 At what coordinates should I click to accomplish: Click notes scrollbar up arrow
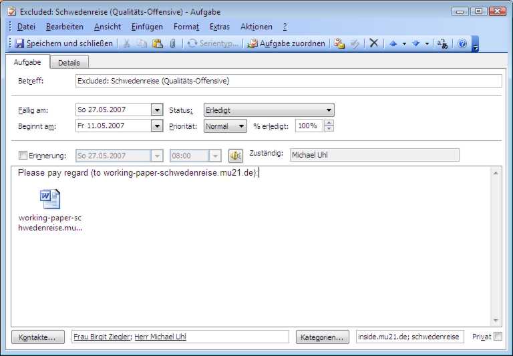pyautogui.click(x=496, y=173)
